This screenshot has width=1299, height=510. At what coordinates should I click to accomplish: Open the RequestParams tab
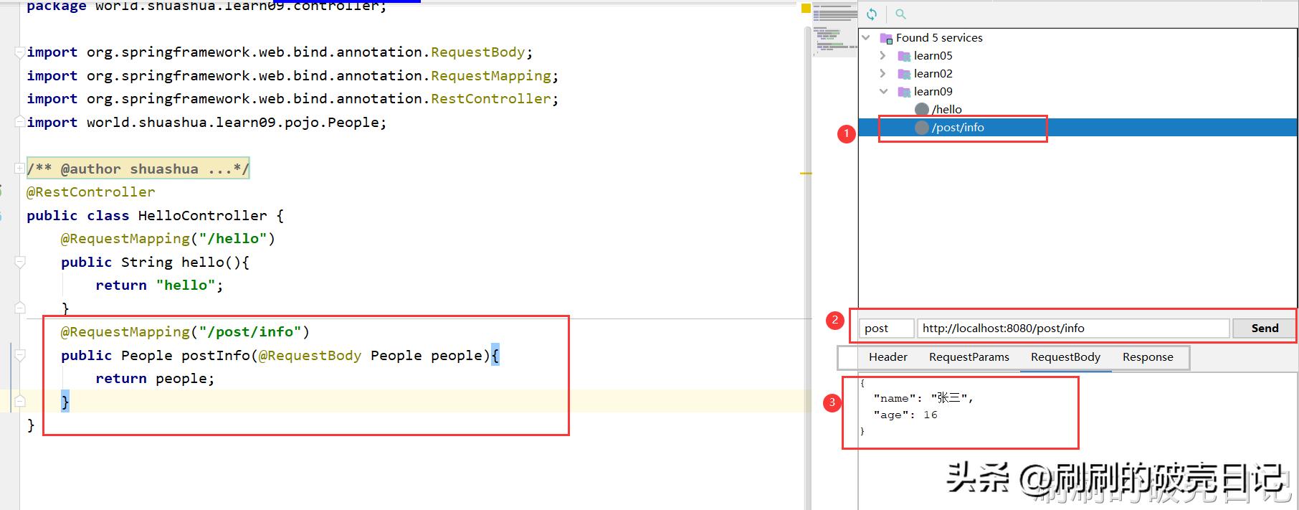pos(969,357)
